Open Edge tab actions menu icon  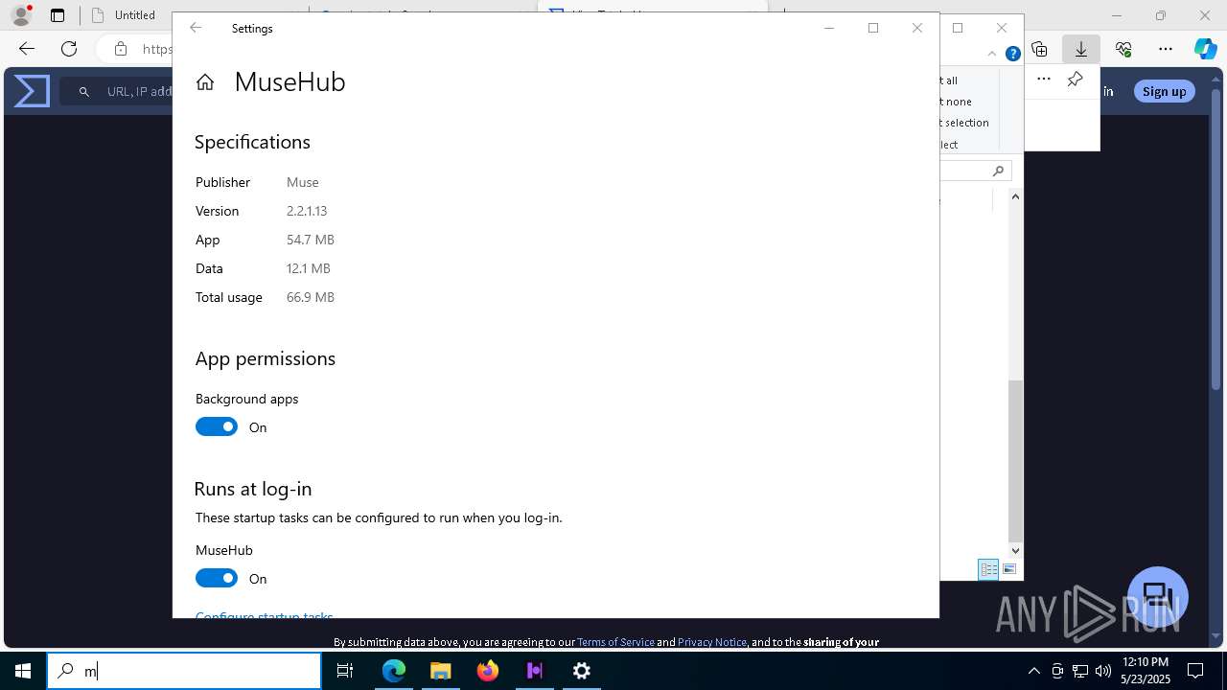[x=58, y=15]
